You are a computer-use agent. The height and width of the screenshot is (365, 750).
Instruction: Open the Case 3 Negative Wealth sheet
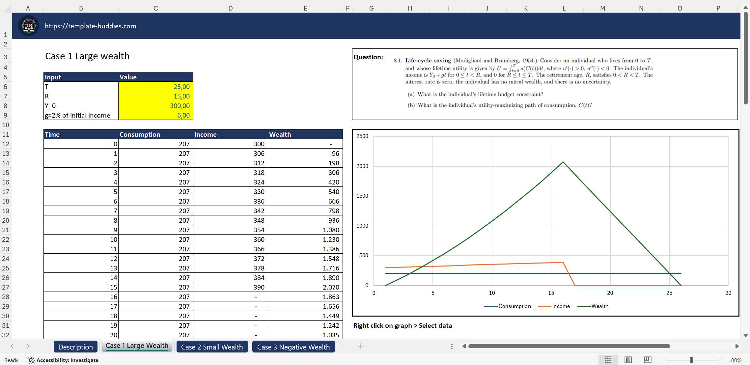(x=293, y=347)
